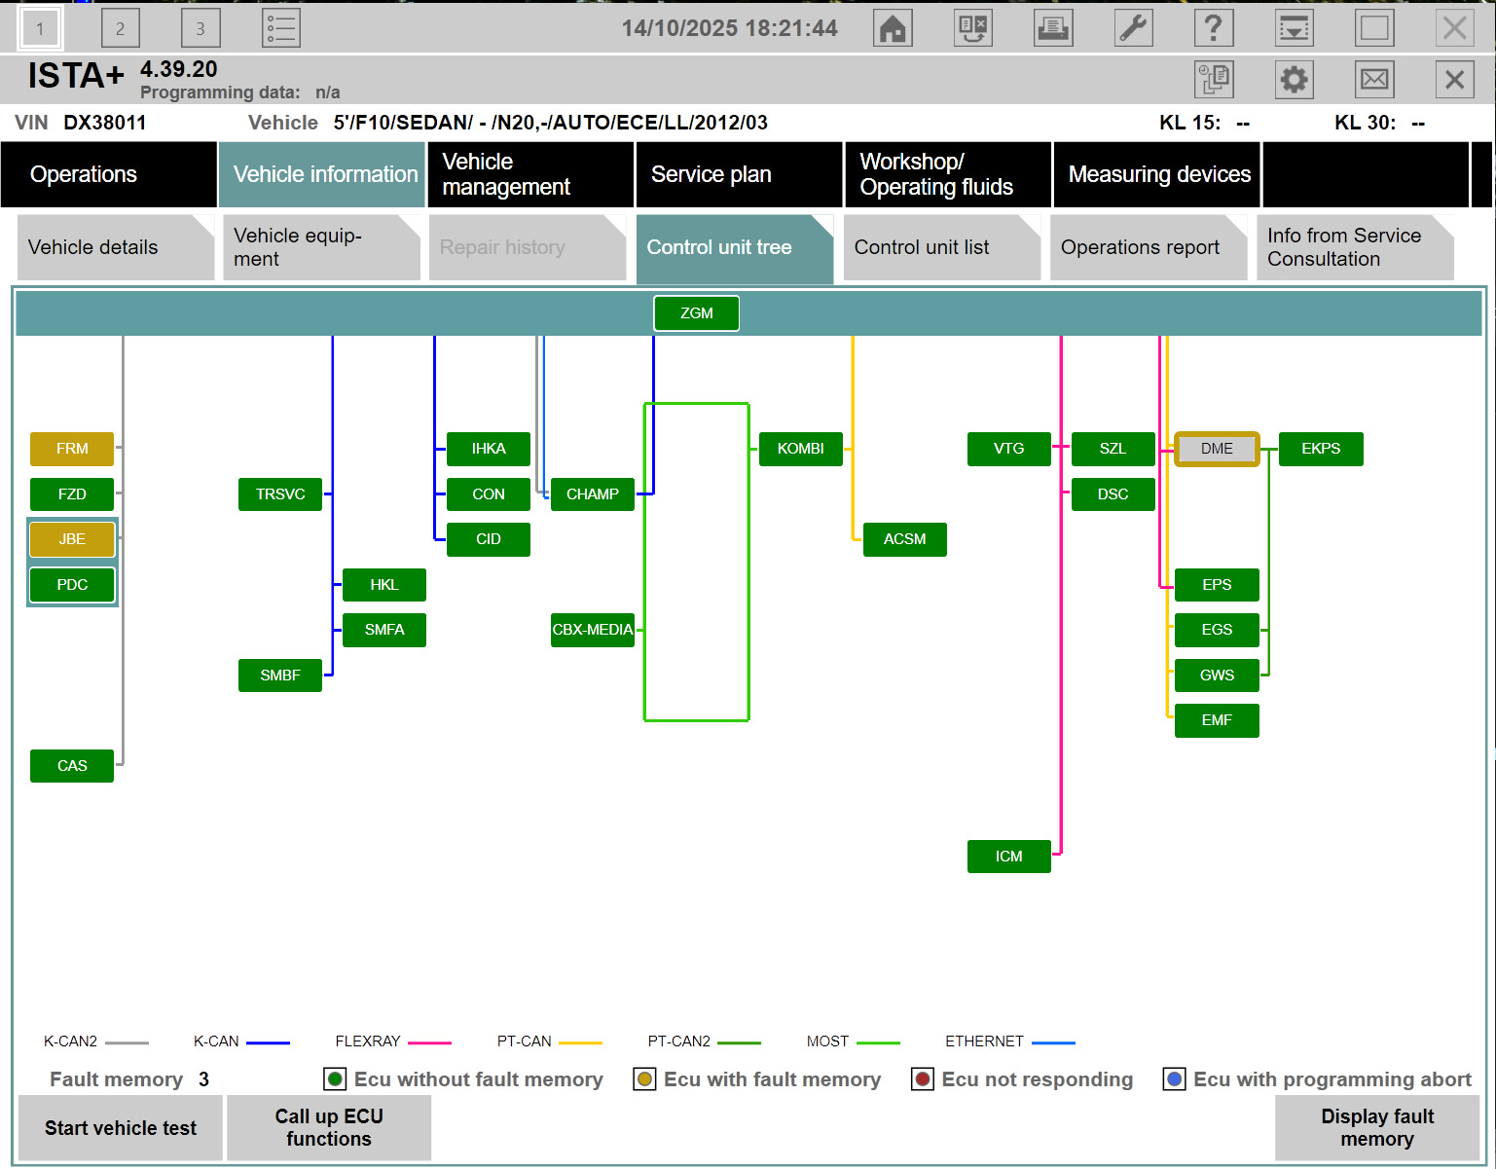The height and width of the screenshot is (1169, 1496).
Task: Select the EKPS control unit node
Action: 1321,449
